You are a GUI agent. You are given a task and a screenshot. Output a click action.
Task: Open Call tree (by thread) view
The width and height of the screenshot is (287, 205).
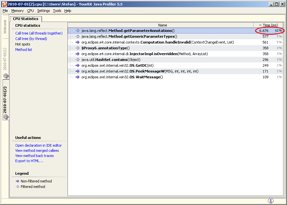pyautogui.click(x=31, y=39)
